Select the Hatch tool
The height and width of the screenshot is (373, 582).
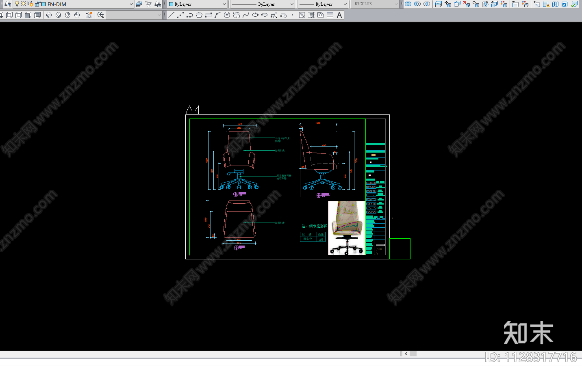coord(302,15)
